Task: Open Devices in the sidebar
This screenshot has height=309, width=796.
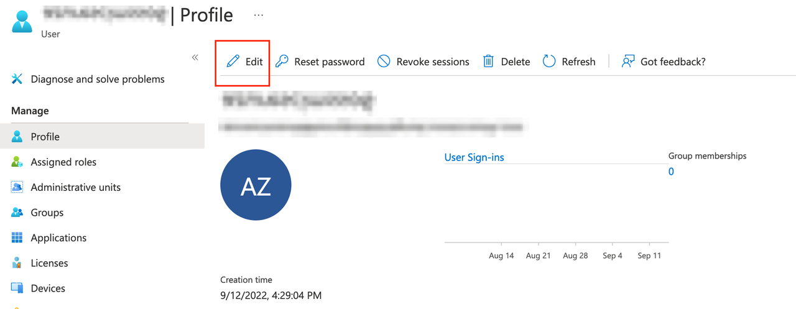Action: pyautogui.click(x=102, y=288)
